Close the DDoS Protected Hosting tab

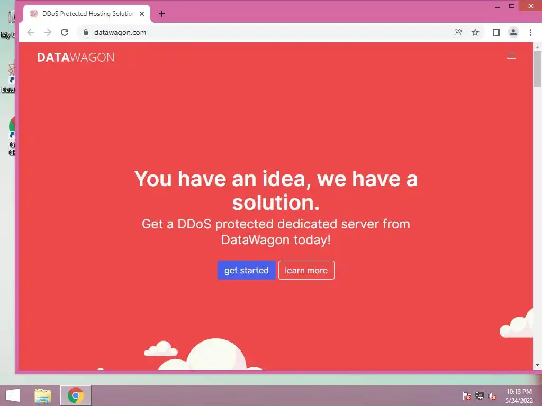click(x=142, y=14)
